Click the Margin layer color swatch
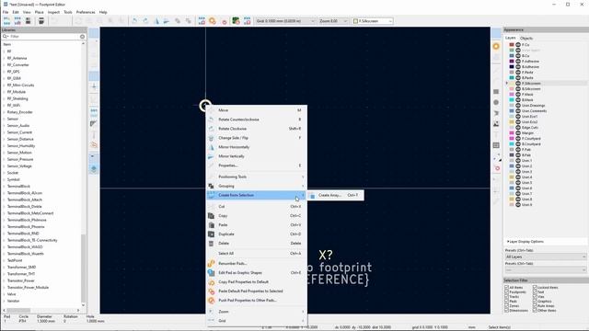This screenshot has width=589, height=331. tap(512, 133)
